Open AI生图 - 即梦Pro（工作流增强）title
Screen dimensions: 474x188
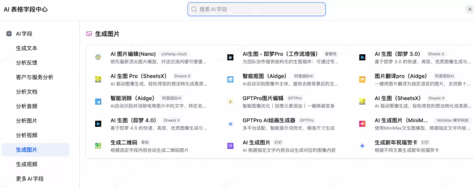[x=280, y=54]
